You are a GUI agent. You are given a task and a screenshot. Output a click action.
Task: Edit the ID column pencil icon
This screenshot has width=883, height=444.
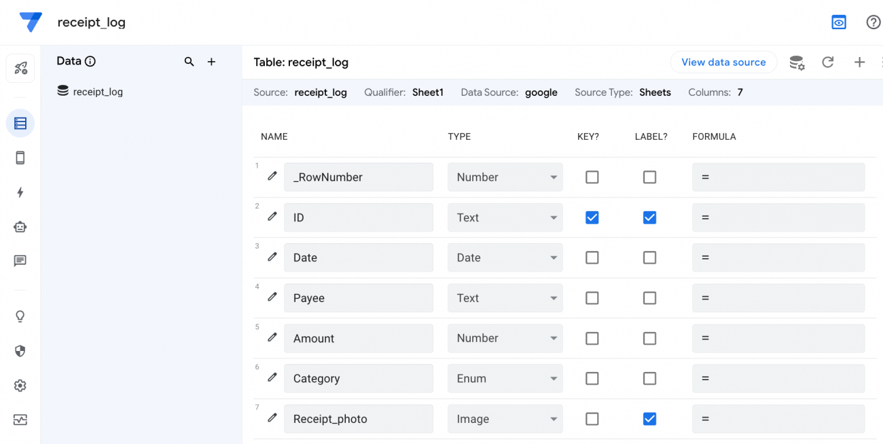point(272,217)
